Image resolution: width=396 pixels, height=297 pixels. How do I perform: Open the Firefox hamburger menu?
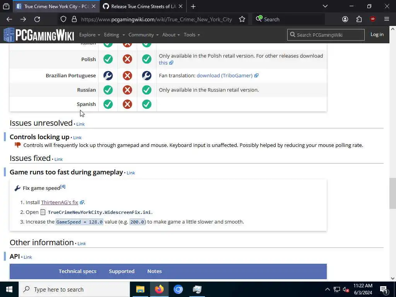(x=387, y=19)
